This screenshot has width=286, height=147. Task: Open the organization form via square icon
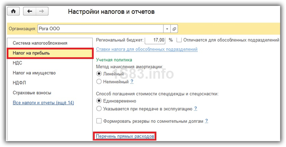pyautogui.click(x=174, y=29)
